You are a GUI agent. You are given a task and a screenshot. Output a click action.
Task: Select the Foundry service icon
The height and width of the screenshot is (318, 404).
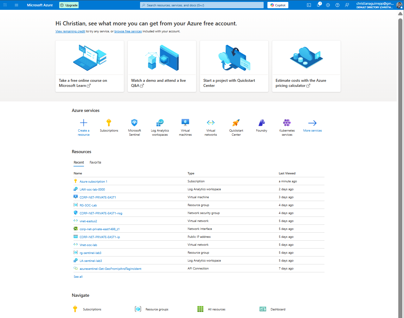(261, 123)
